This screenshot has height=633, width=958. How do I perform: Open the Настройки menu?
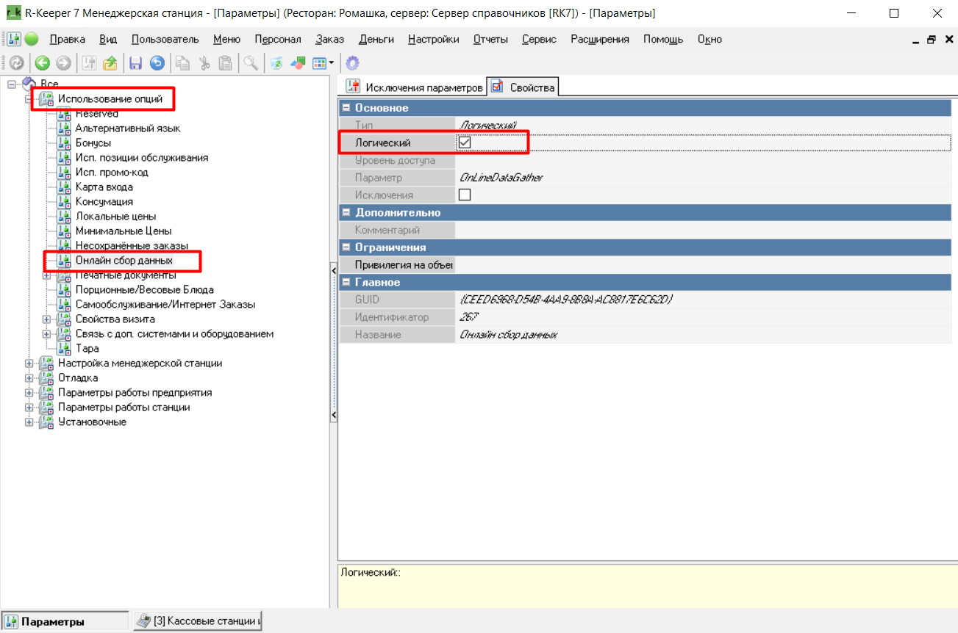(x=433, y=39)
